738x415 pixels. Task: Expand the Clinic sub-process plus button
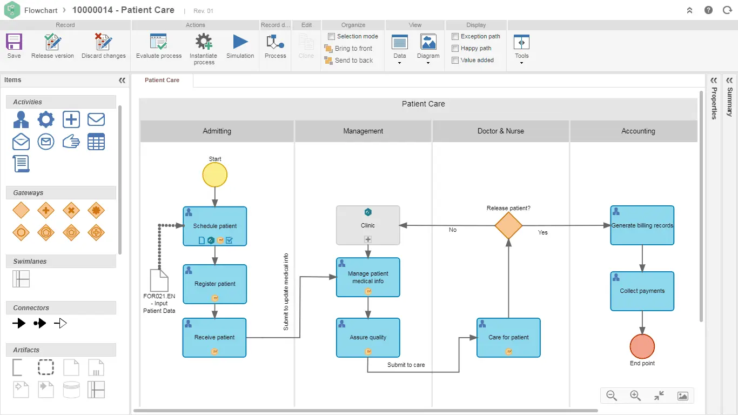368,239
